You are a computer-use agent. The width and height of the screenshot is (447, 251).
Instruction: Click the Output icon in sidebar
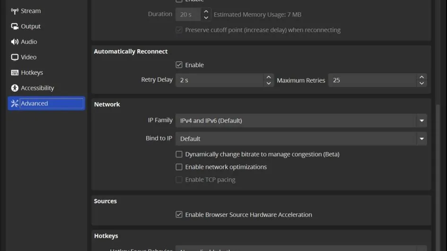click(15, 26)
